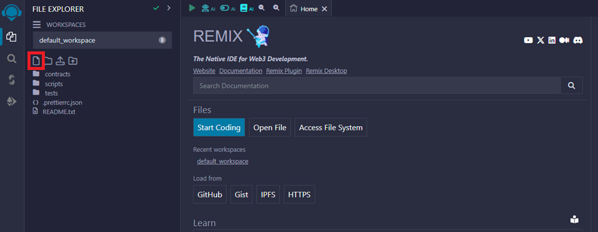Open Remix YouTube channel icon

[528, 40]
